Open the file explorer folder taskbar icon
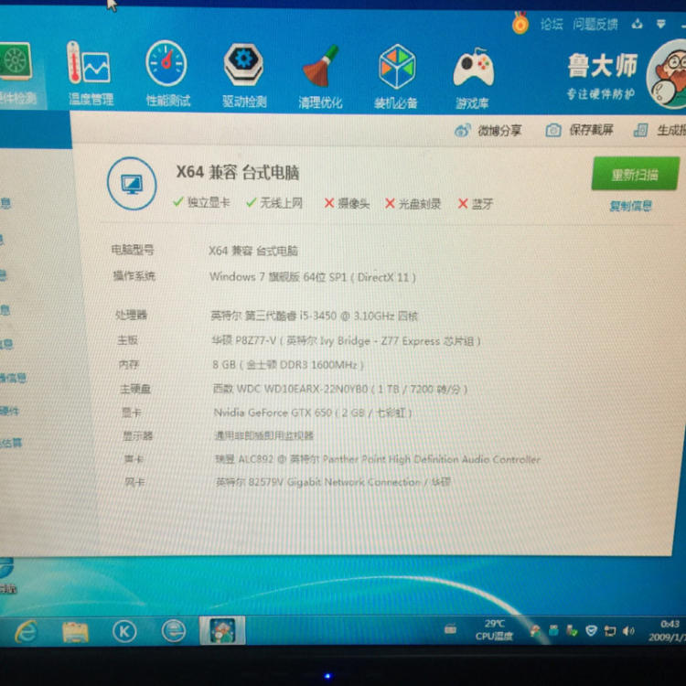This screenshot has height=686, width=686. [x=75, y=632]
